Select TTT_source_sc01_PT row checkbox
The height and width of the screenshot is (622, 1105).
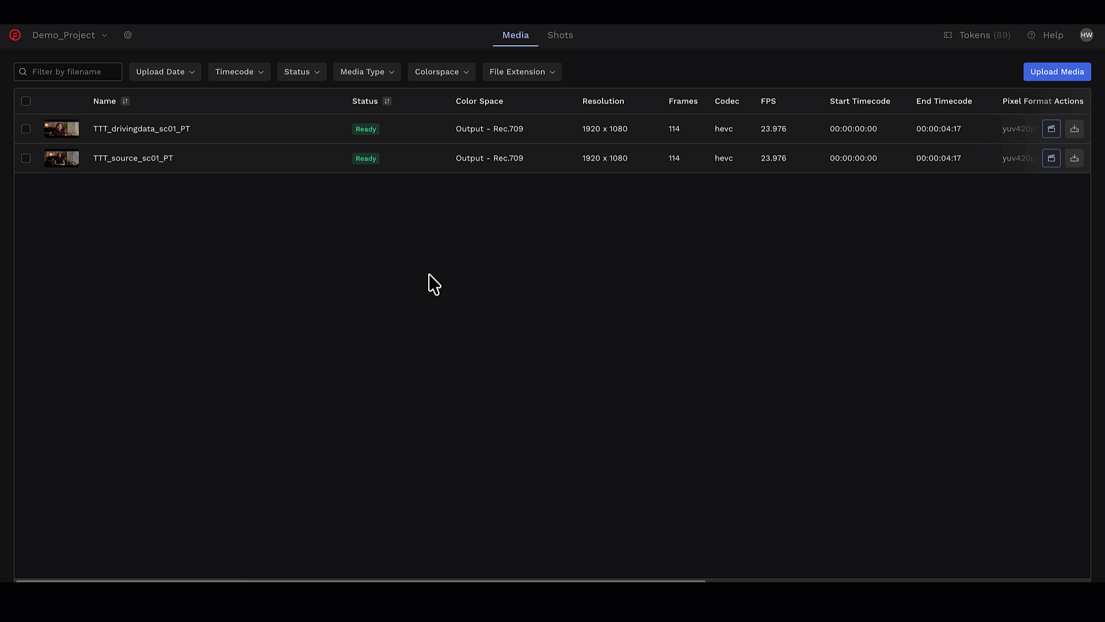26,158
